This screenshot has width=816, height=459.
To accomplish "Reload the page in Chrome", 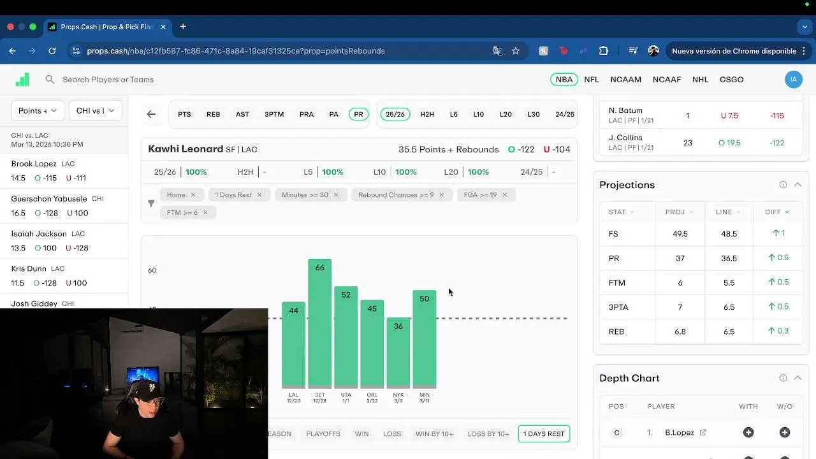I will click(x=52, y=51).
